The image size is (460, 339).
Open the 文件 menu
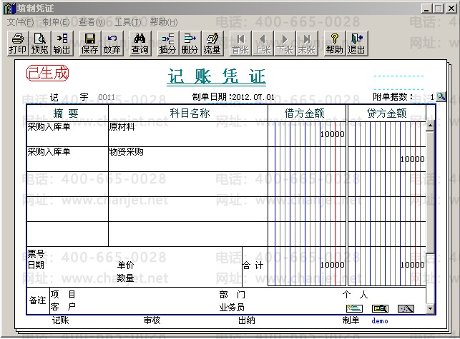point(20,22)
